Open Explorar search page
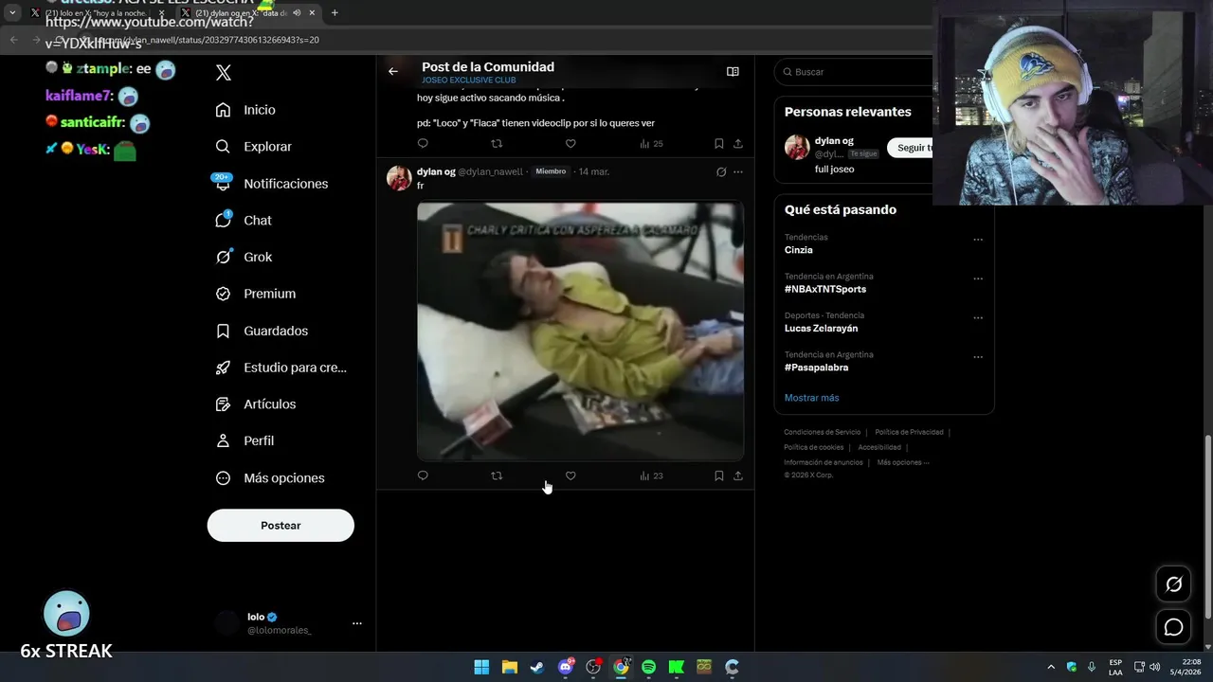Image resolution: width=1213 pixels, height=682 pixels. (x=253, y=147)
